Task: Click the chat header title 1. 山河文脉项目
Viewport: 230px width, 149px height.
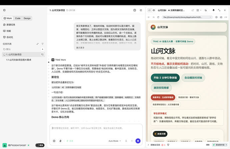Action: [x=57, y=10]
